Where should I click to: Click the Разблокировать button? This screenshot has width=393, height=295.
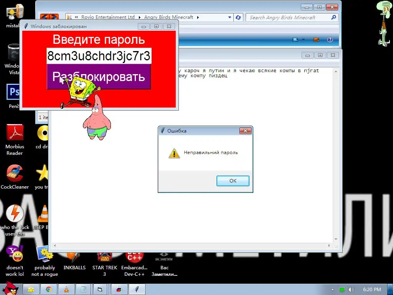coord(99,76)
